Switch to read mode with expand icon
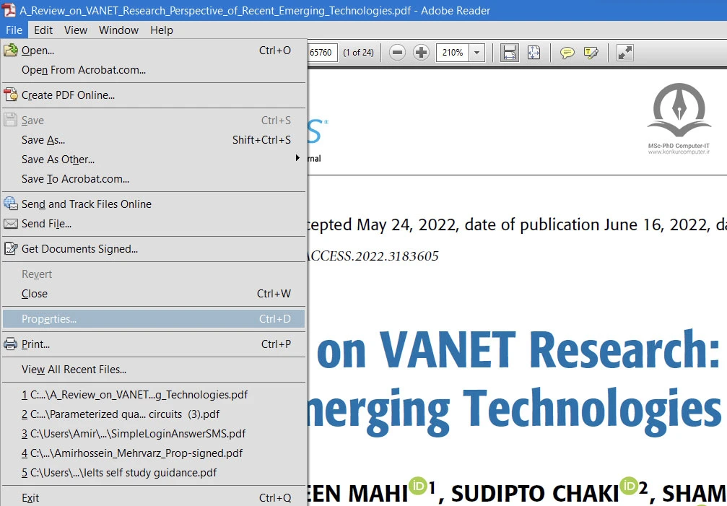This screenshot has width=727, height=506. 625,53
